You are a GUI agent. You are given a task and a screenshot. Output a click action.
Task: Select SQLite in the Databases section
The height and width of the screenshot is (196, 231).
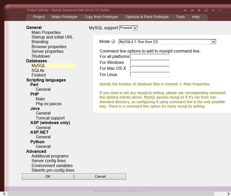tap(38, 70)
